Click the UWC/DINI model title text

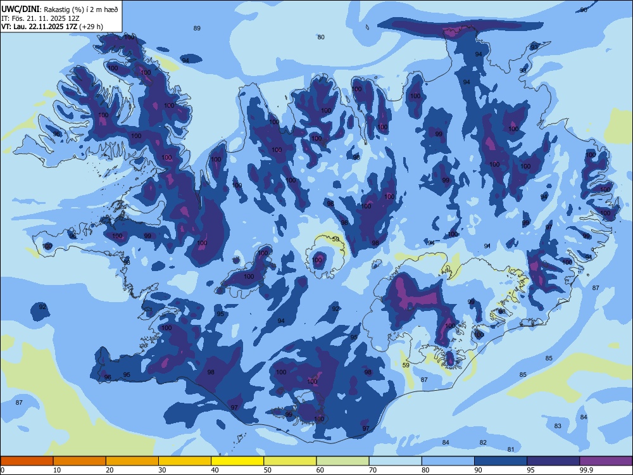coord(20,9)
